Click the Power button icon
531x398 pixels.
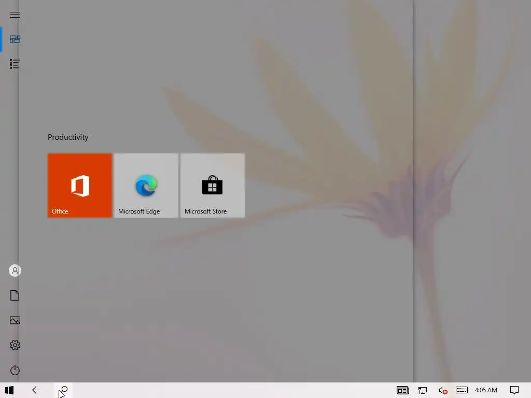pos(15,370)
